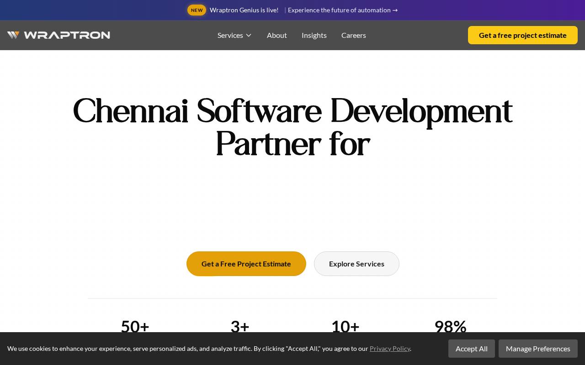Screen dimensions: 585x365
Task: Click the NEW badge in the banner
Action: [197, 10]
